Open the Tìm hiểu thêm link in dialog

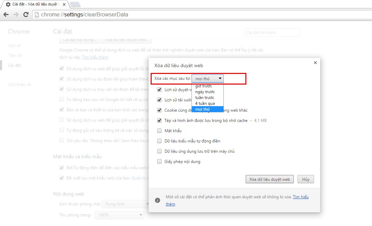click(x=301, y=197)
